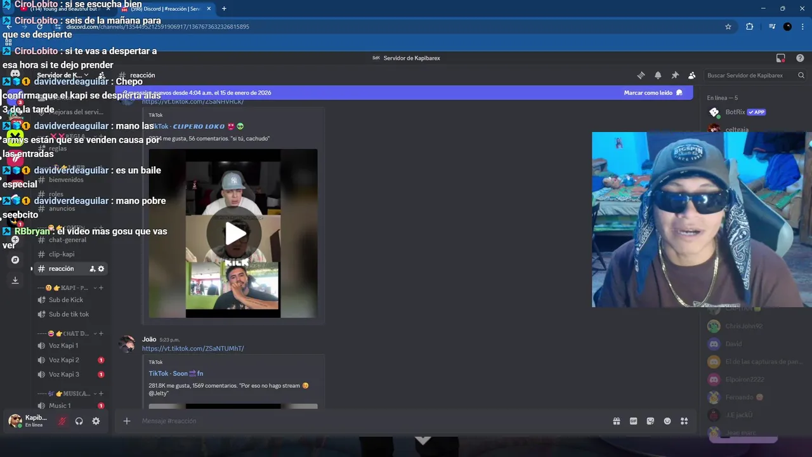The image size is (812, 457).
Task: Join Sub de tik tok voice channel
Action: pyautogui.click(x=70, y=314)
